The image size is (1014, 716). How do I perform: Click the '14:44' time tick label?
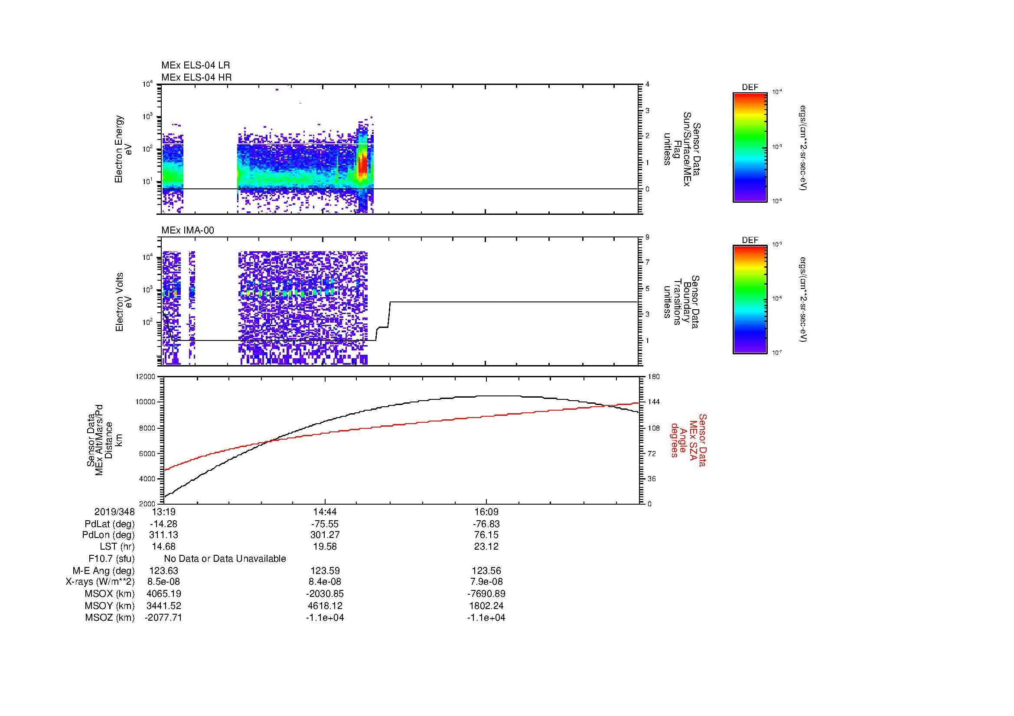(x=325, y=512)
